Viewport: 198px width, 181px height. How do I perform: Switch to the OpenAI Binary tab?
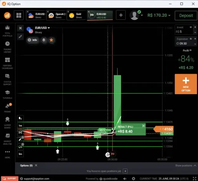point(57,15)
